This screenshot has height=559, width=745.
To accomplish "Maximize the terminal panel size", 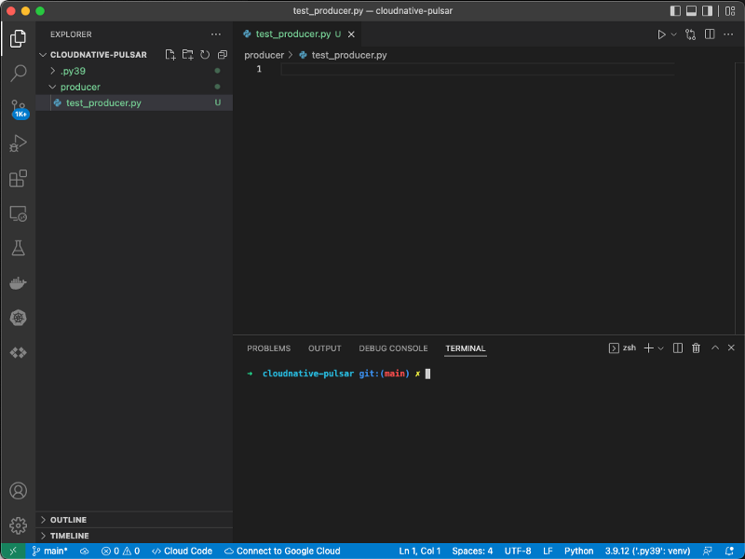I will coord(715,348).
